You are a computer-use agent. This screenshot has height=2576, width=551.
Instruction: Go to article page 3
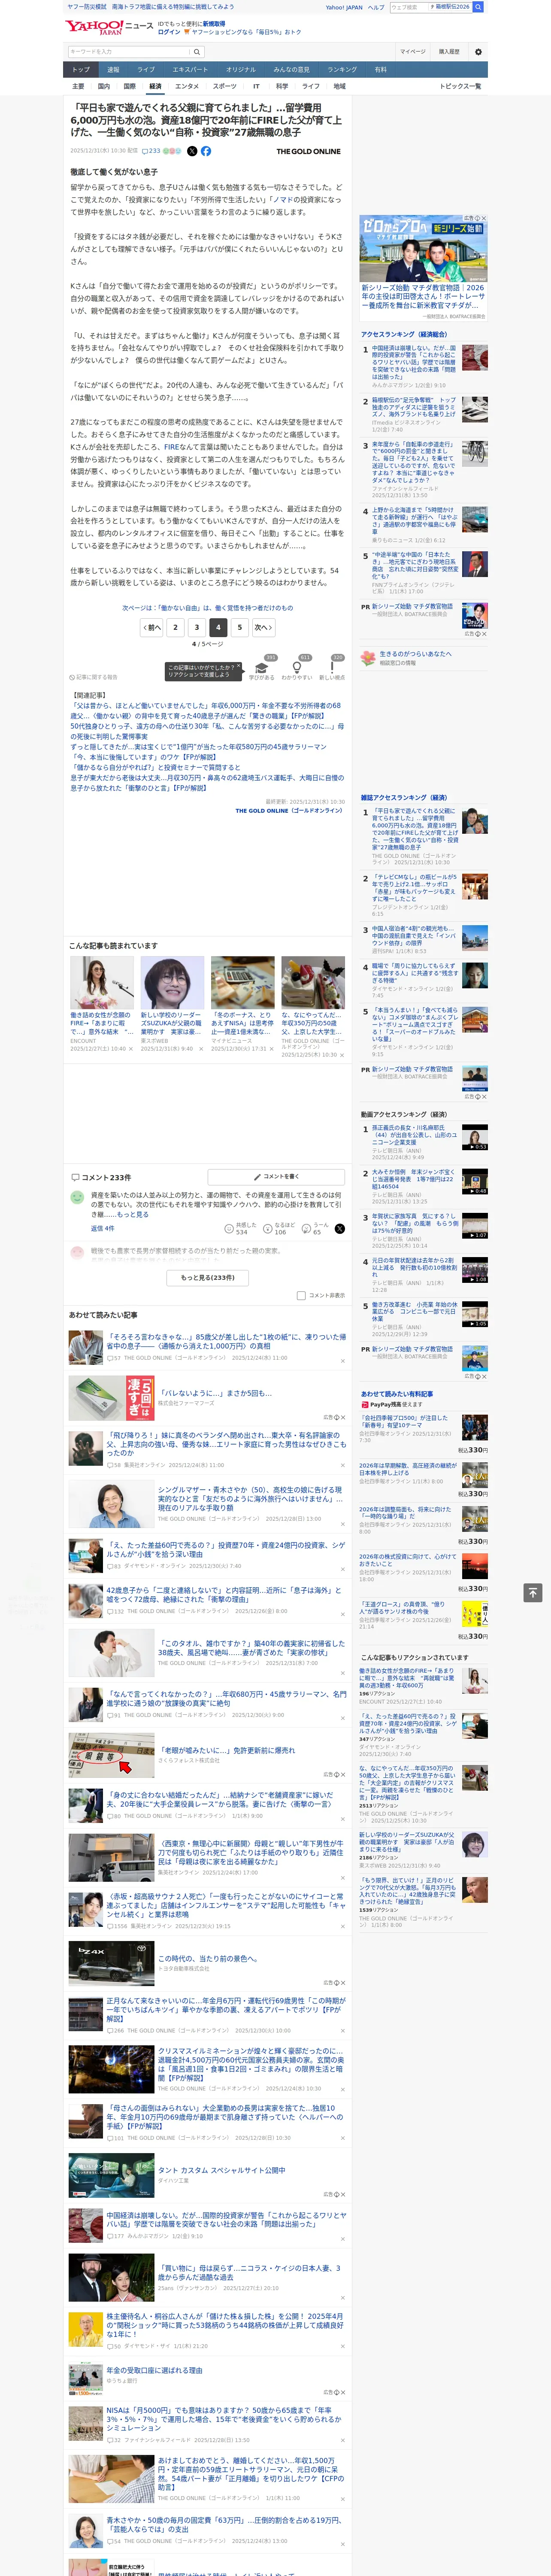click(x=196, y=628)
